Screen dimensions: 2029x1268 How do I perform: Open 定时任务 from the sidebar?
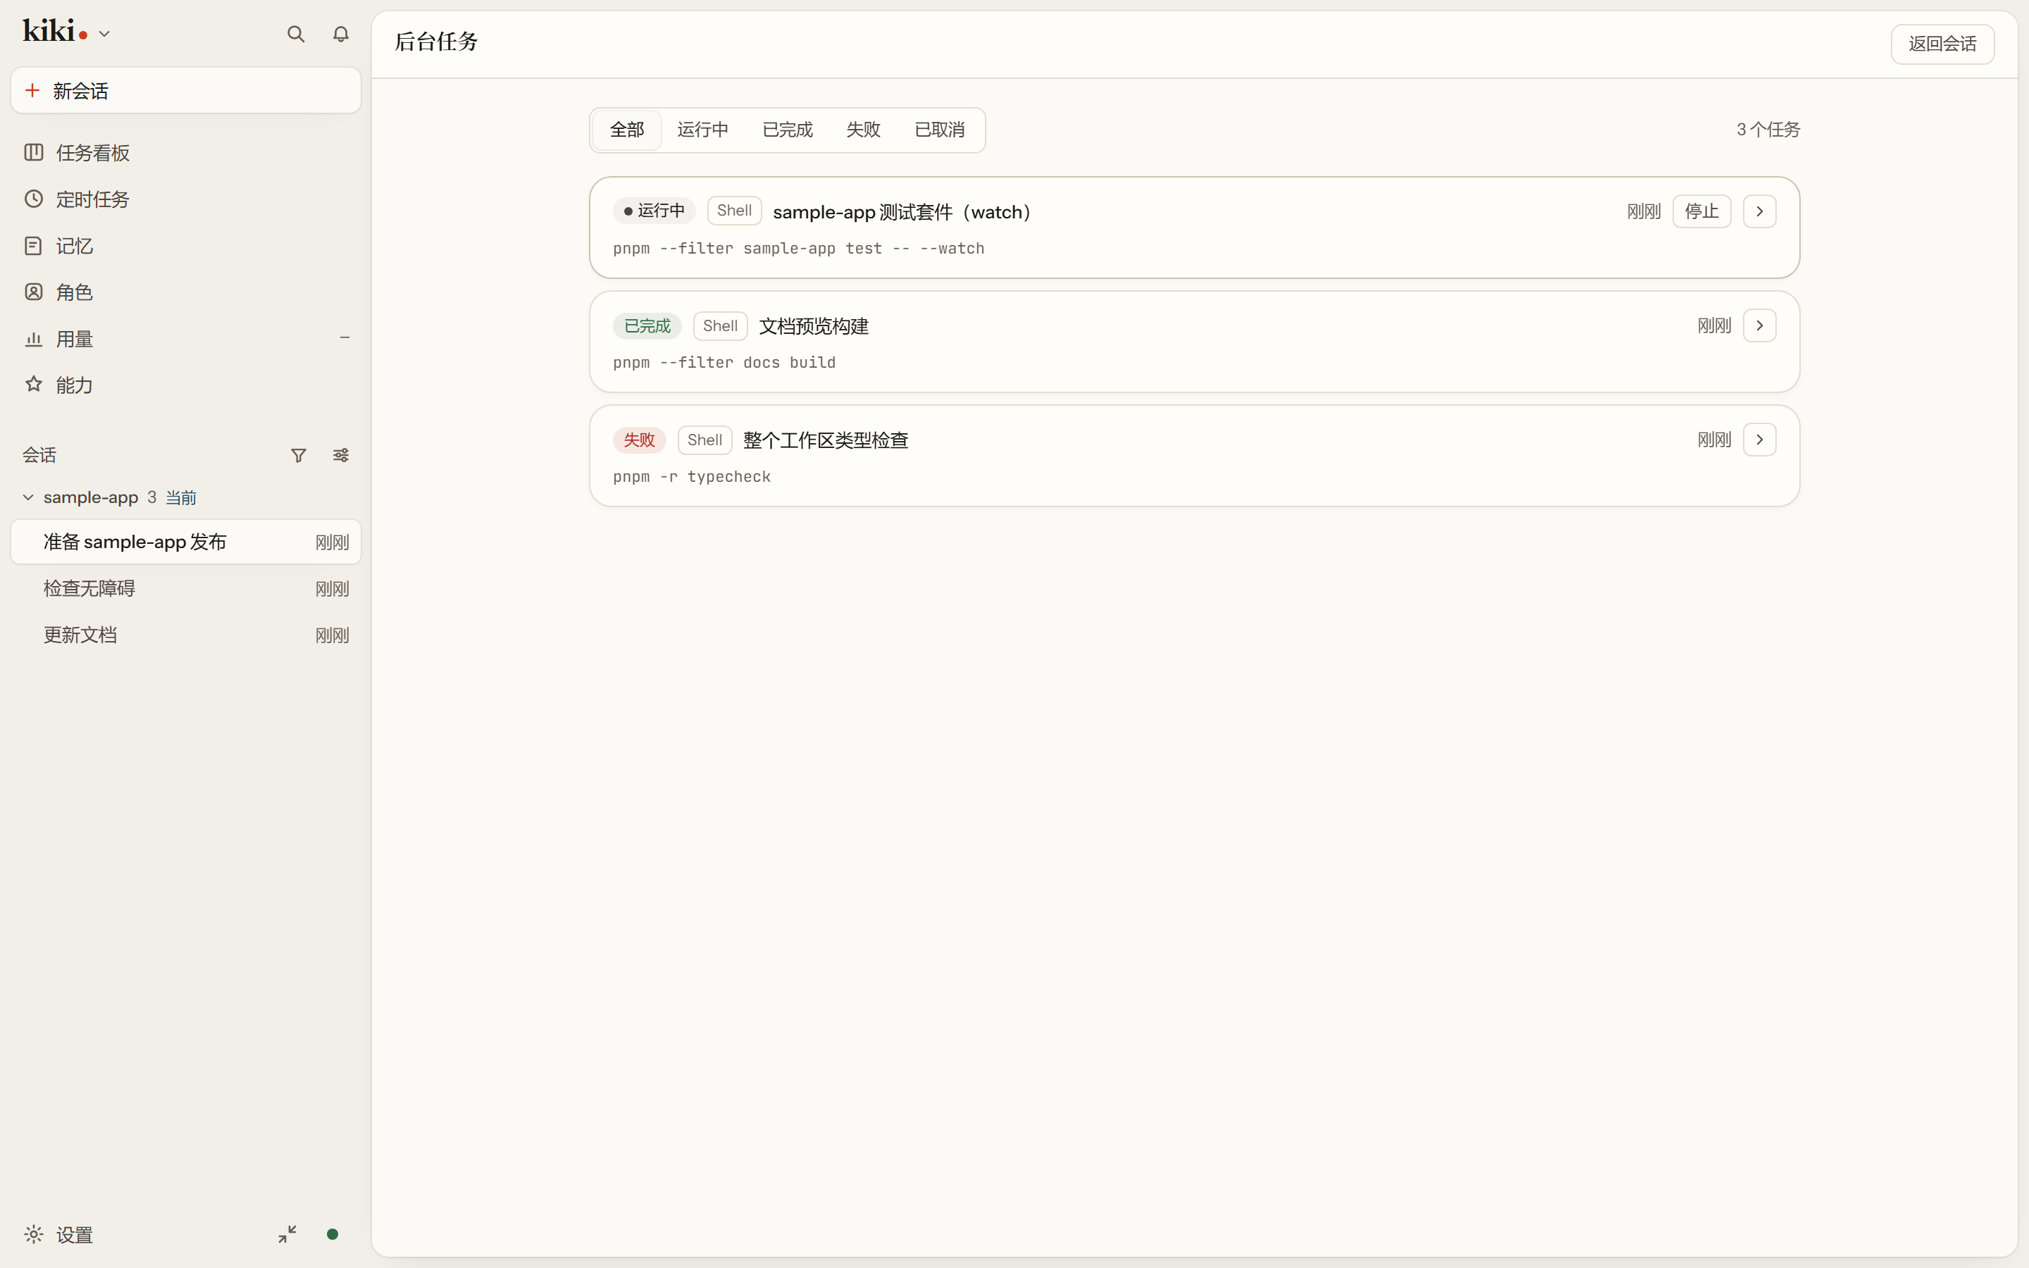click(x=185, y=199)
